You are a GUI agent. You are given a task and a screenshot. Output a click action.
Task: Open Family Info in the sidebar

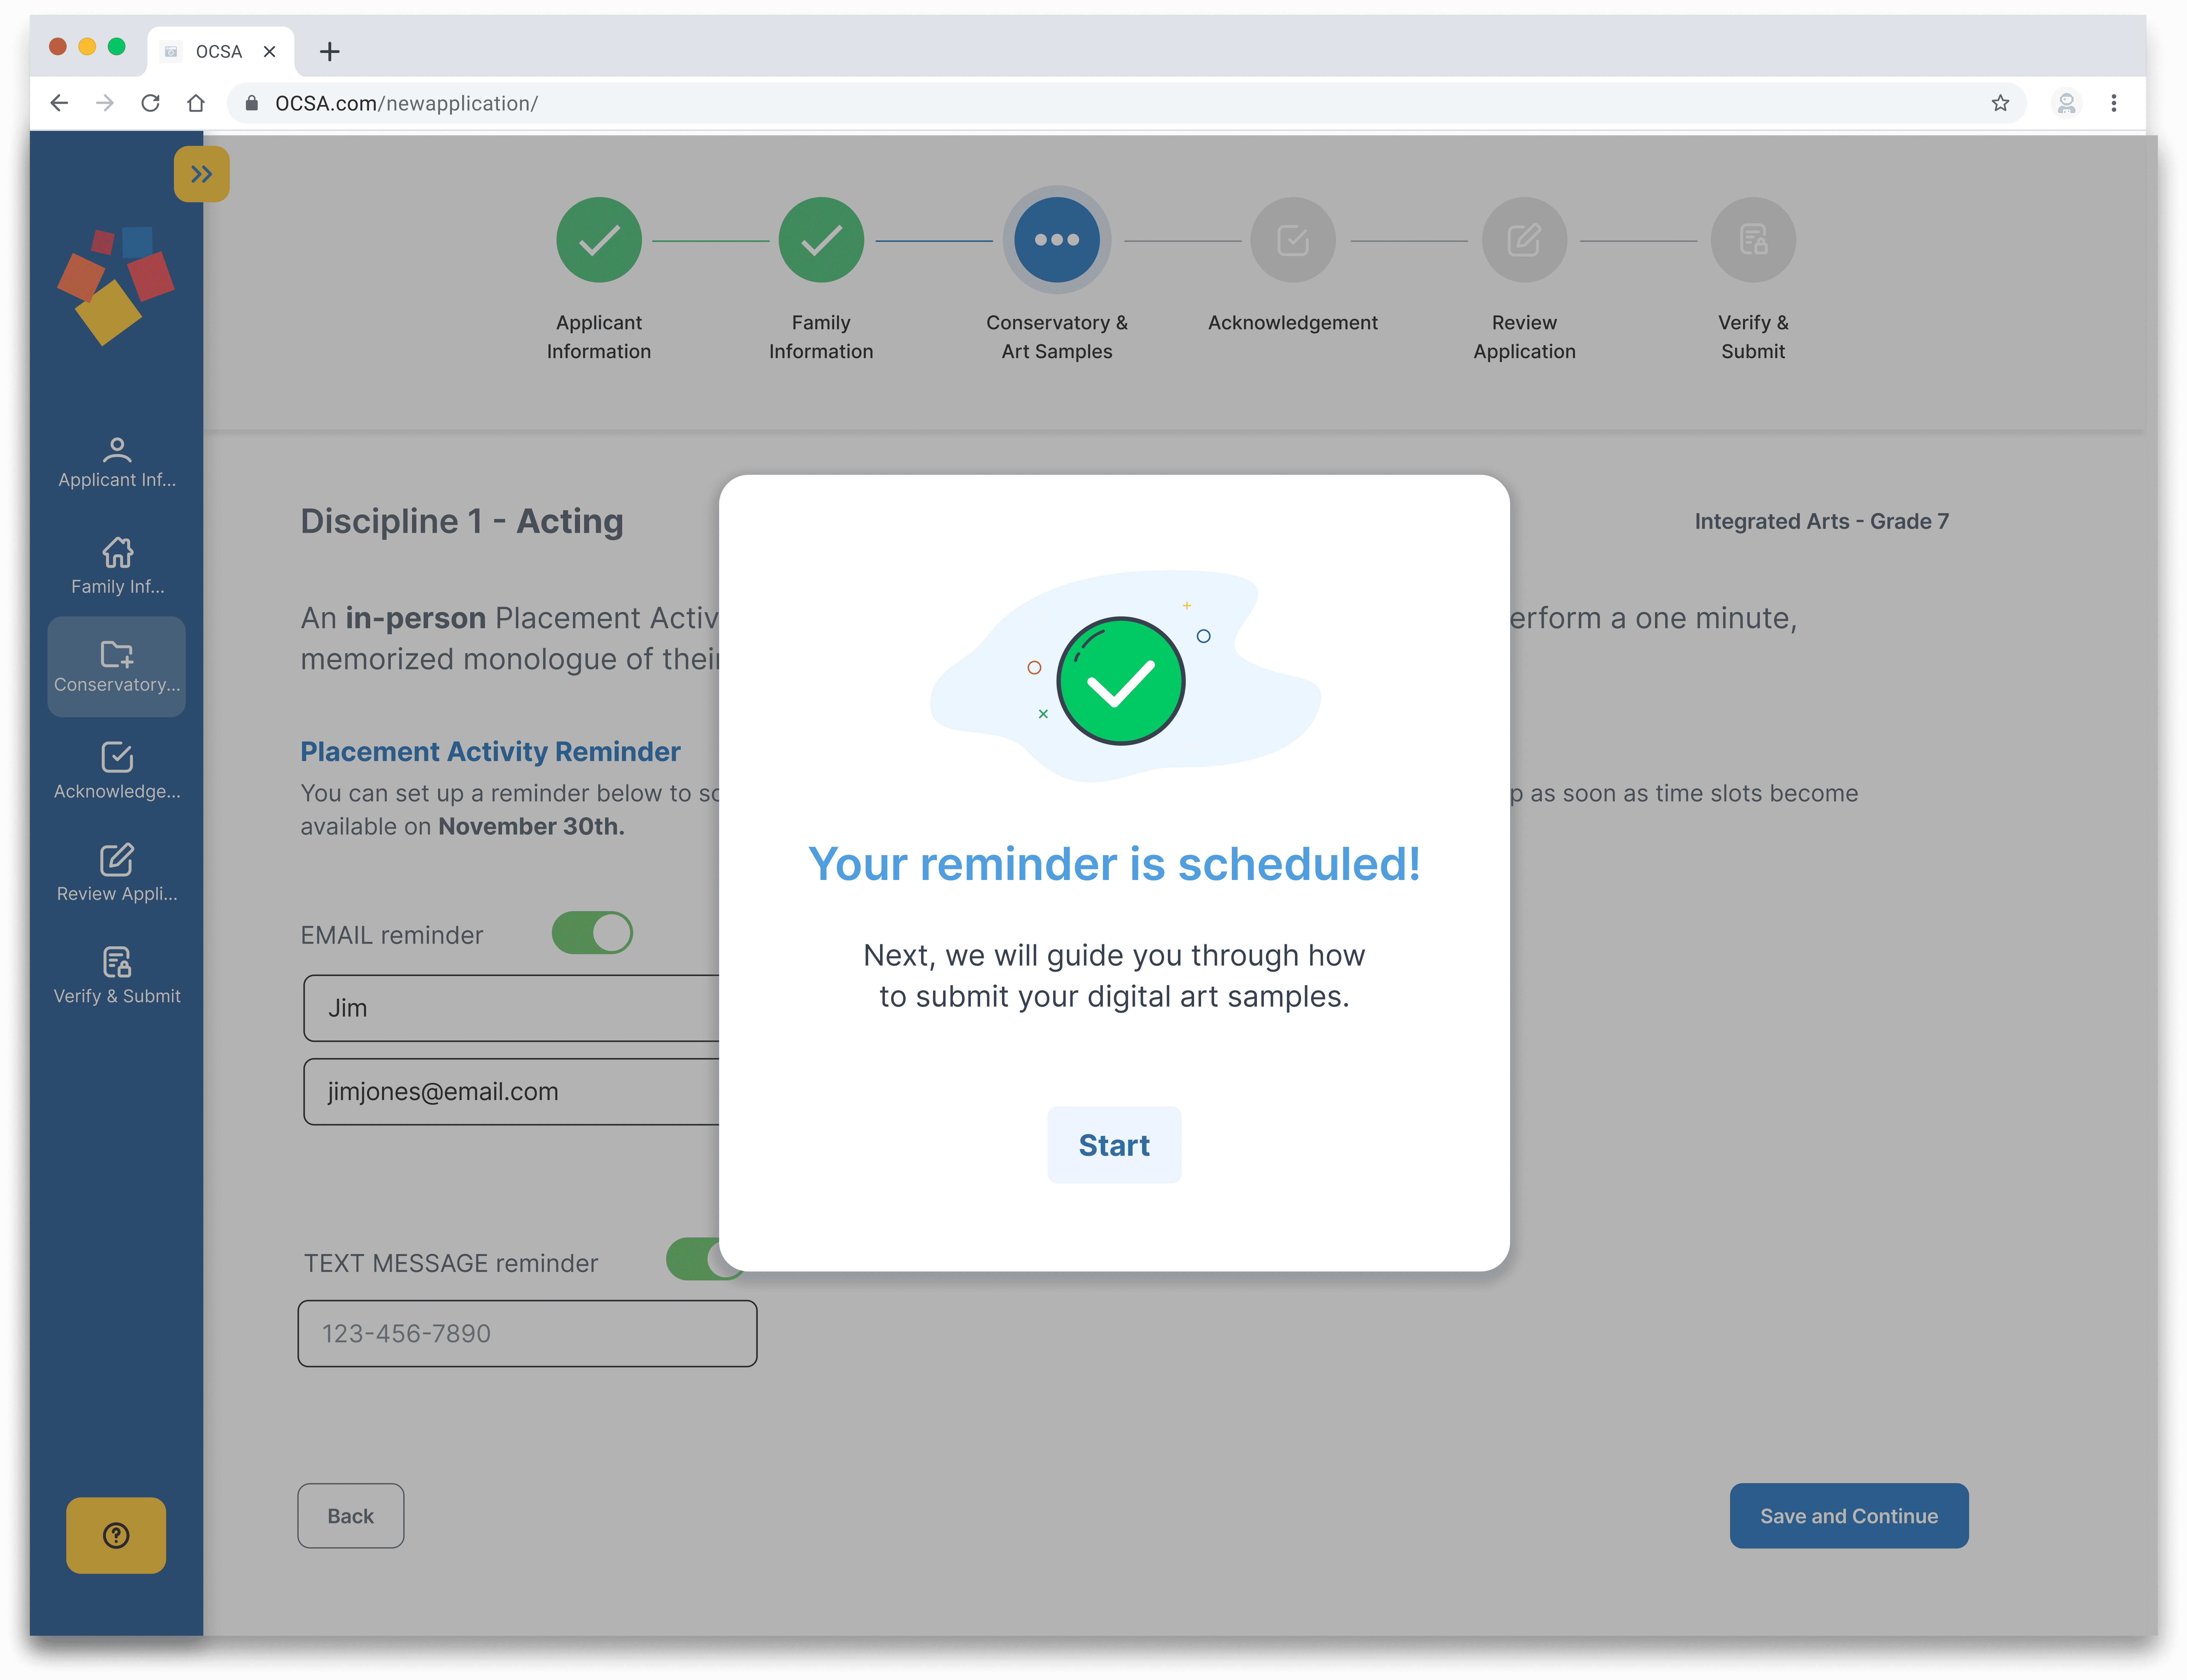[x=117, y=566]
